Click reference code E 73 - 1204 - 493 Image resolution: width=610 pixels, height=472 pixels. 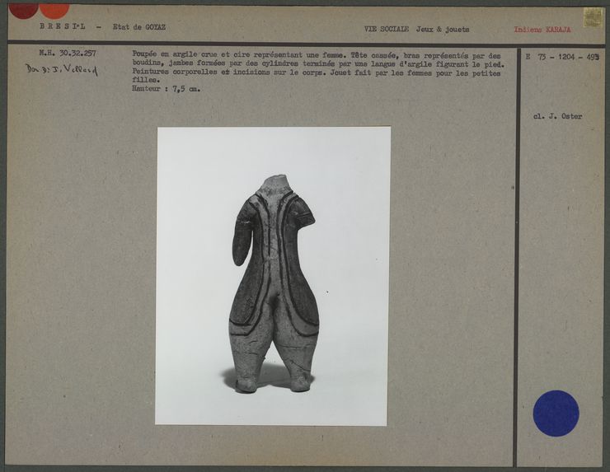point(561,58)
